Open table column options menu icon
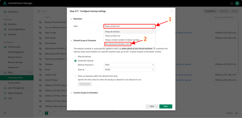This screenshot has height=118, width=242. click(x=237, y=17)
